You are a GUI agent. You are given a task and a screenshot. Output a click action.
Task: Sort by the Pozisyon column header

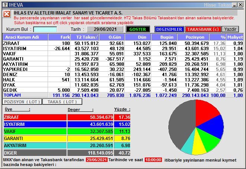pyautogui.click(x=193, y=37)
